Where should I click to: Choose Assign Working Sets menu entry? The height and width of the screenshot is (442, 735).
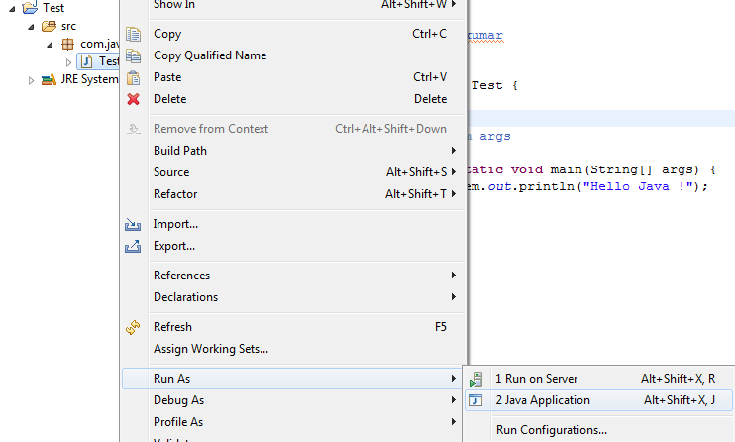tap(211, 349)
